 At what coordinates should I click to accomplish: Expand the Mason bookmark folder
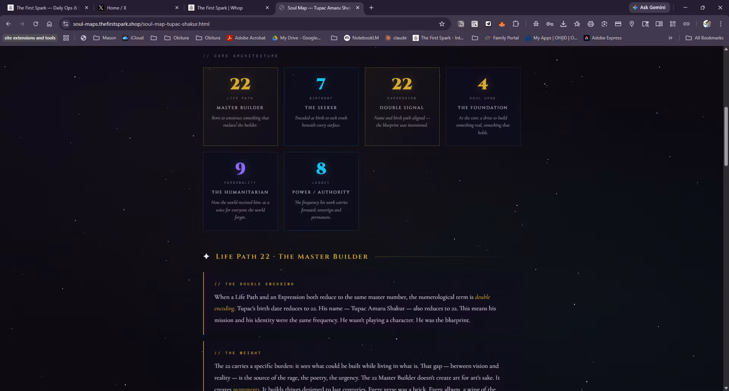pos(105,38)
